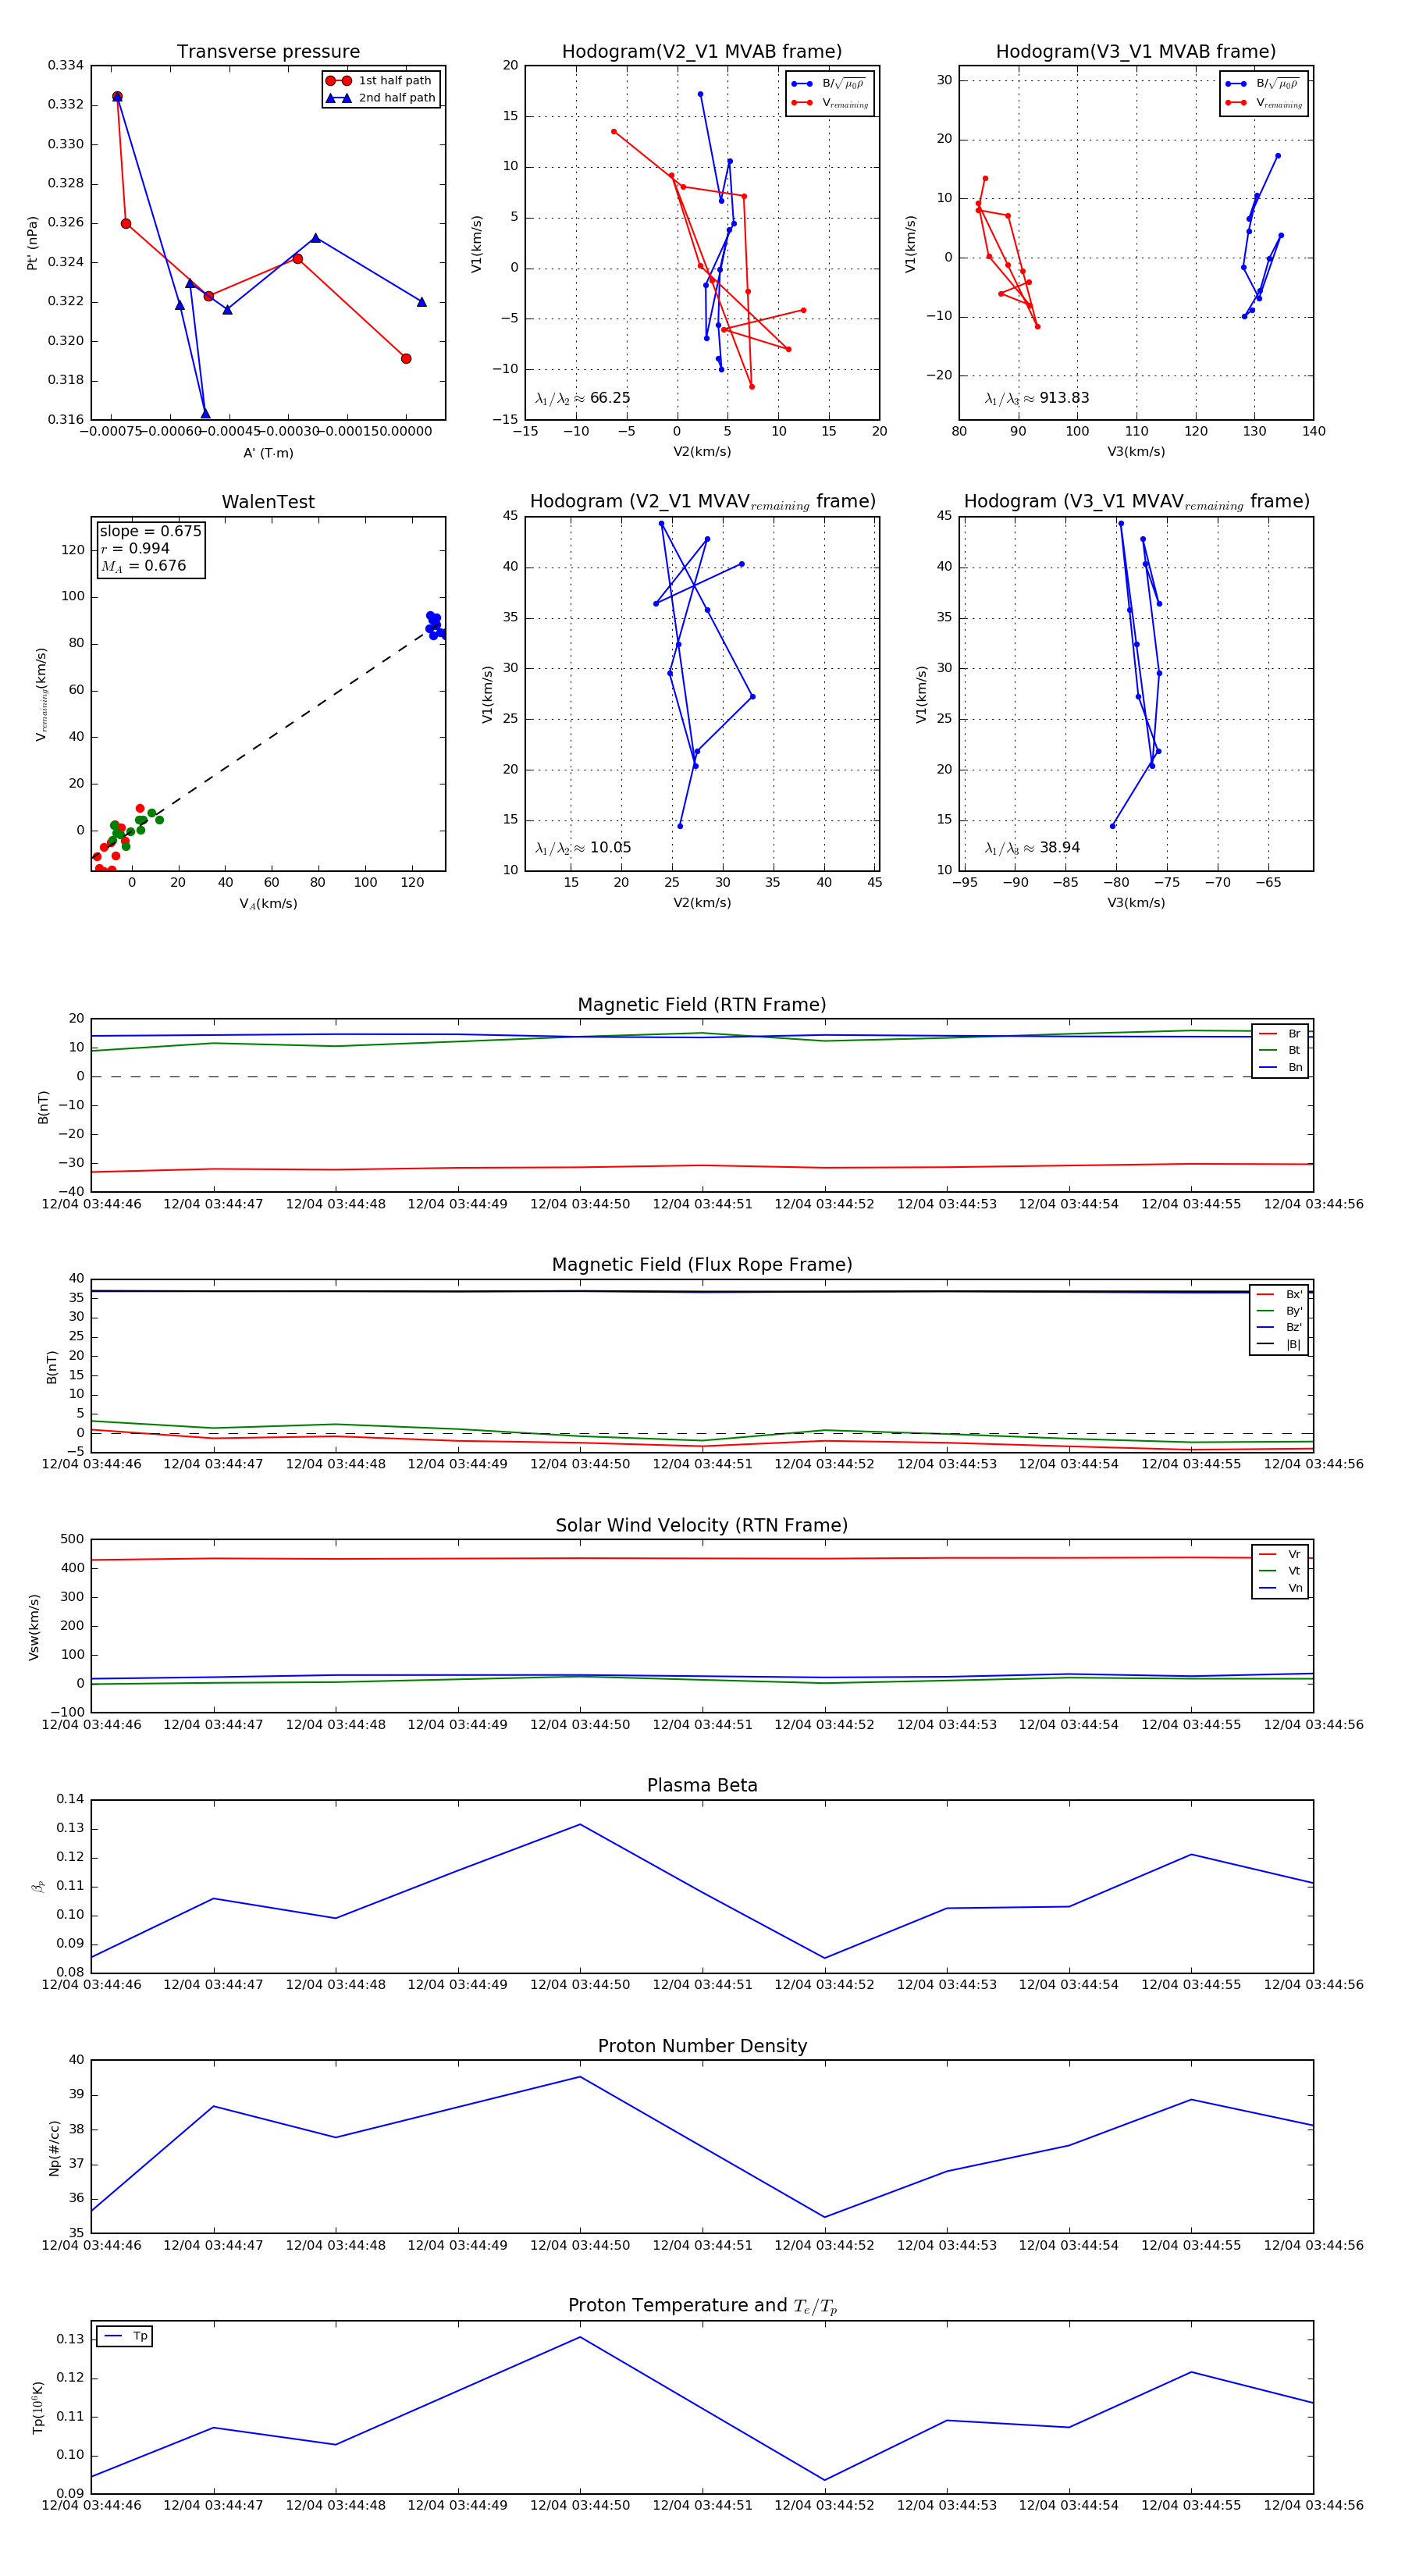
Task: Click the 'Proton Number Density' plot title
Action: coord(702,2046)
